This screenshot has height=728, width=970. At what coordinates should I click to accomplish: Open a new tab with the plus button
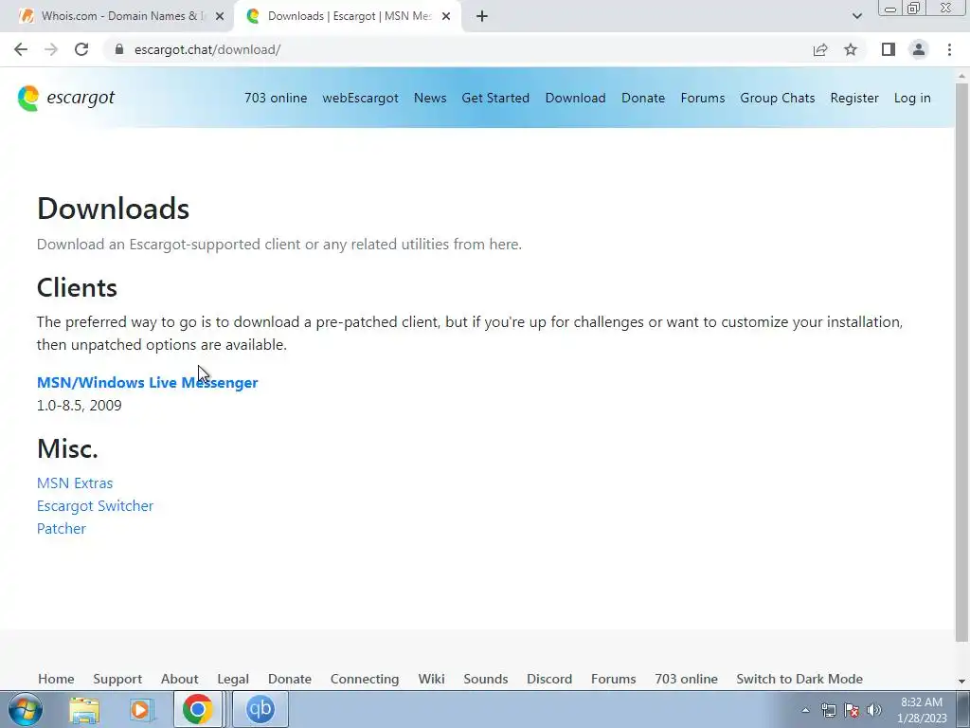482,16
